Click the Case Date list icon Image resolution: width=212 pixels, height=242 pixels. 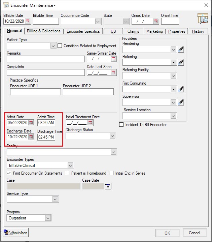(x=108, y=186)
